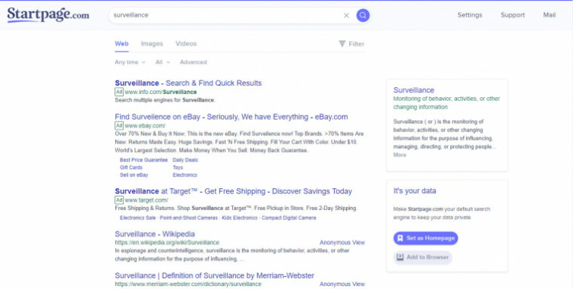This screenshot has height=289, width=573.
Task: Open Settings in the top menu
Action: 470,15
